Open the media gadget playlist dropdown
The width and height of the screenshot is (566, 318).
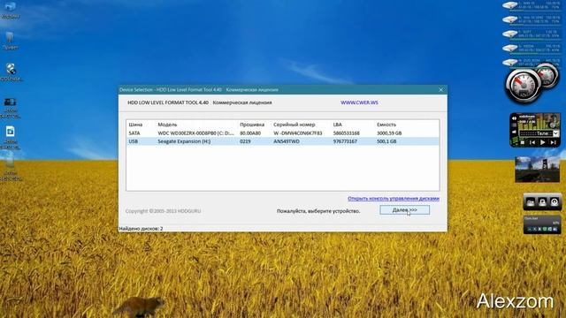(556, 133)
